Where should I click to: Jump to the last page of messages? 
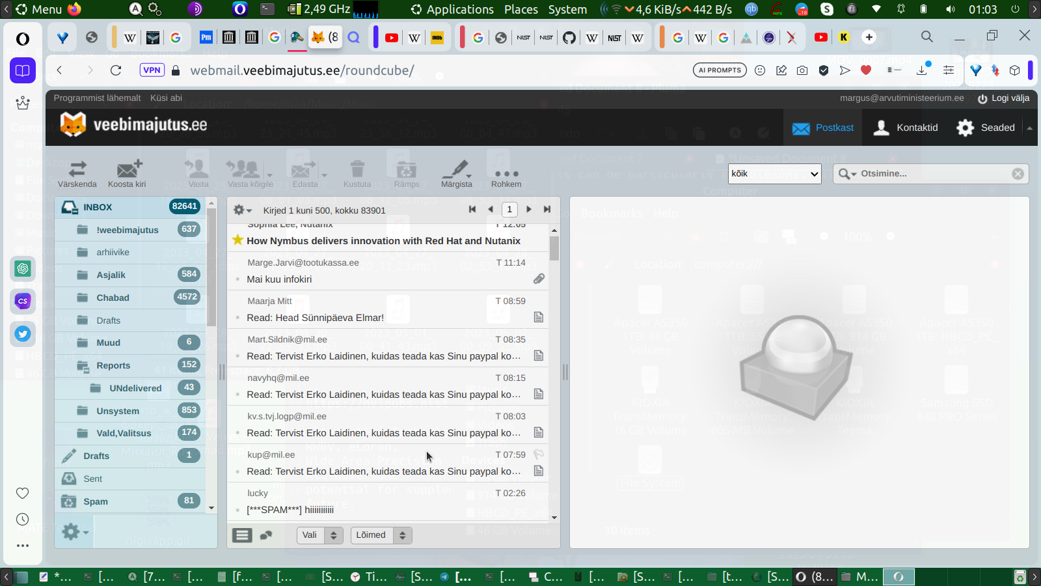coord(547,209)
